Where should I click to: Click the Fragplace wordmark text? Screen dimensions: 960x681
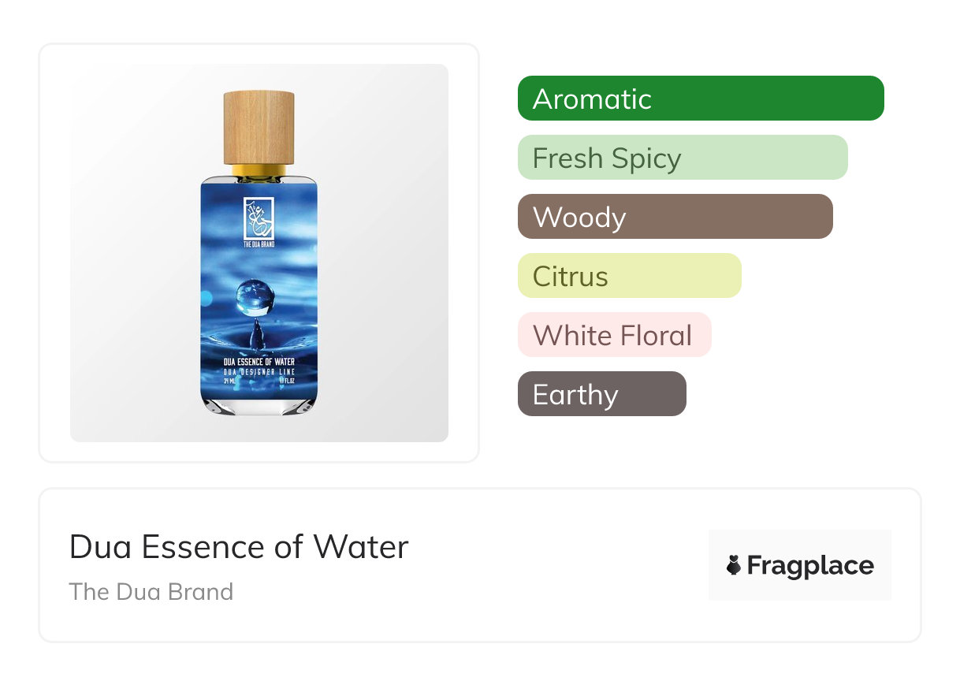pos(809,565)
